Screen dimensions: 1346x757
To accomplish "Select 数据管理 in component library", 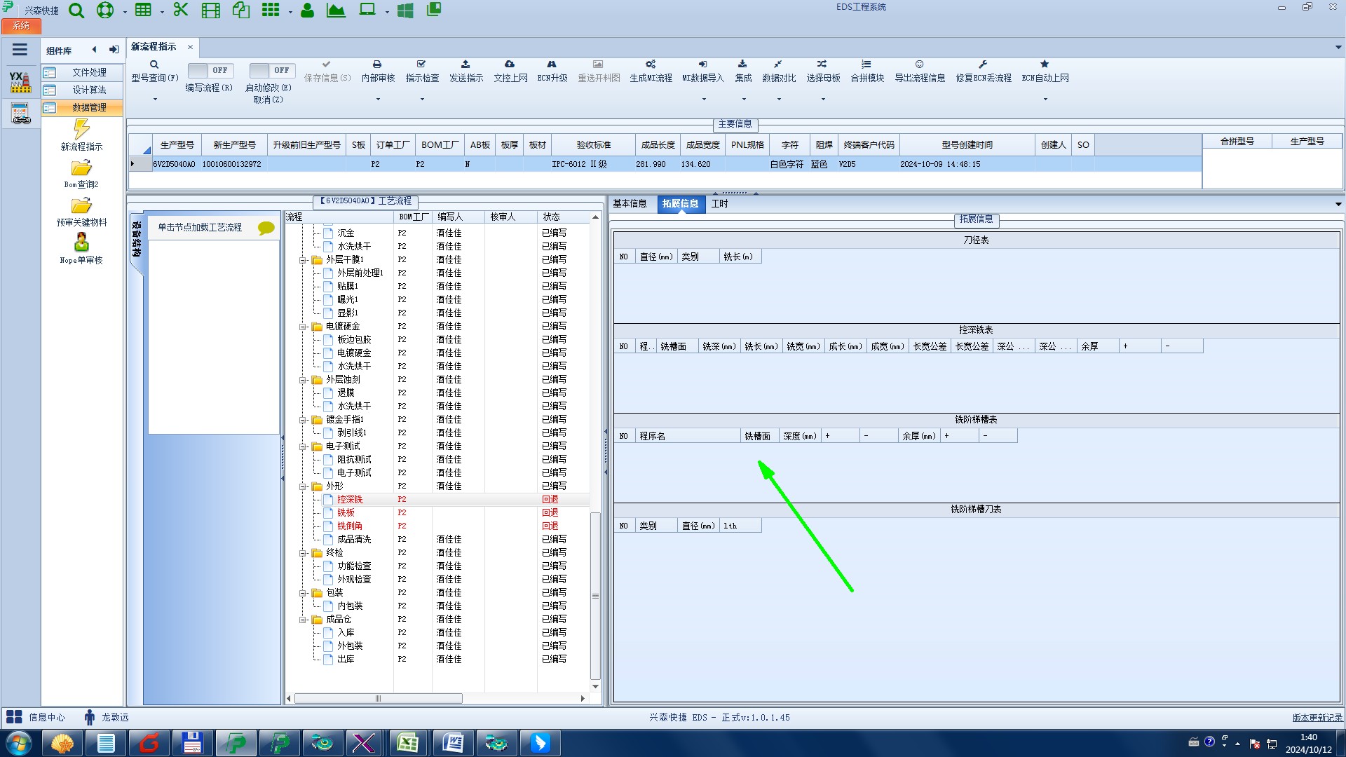I will pyautogui.click(x=89, y=107).
